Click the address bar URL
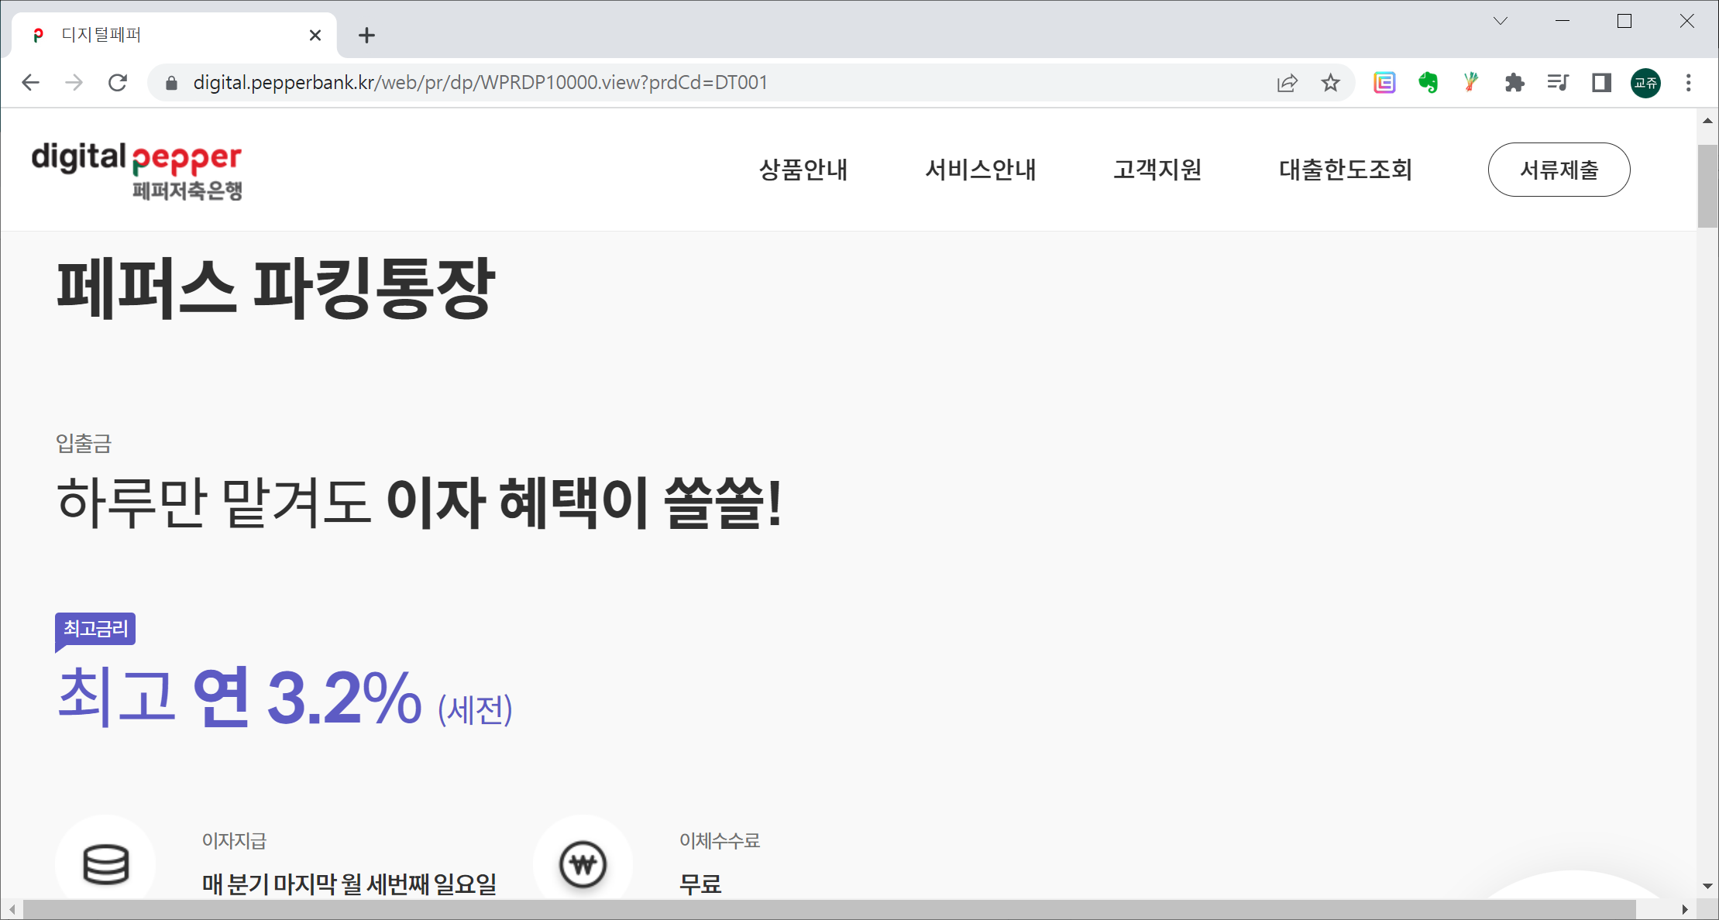 480,83
